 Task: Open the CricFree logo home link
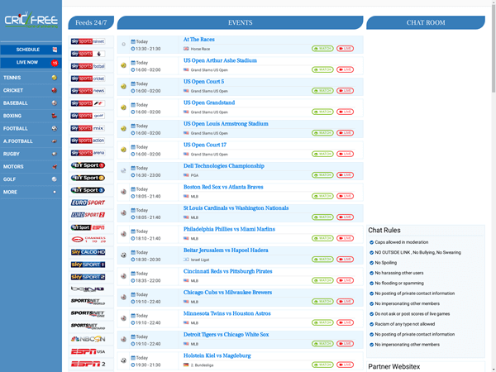pyautogui.click(x=31, y=21)
